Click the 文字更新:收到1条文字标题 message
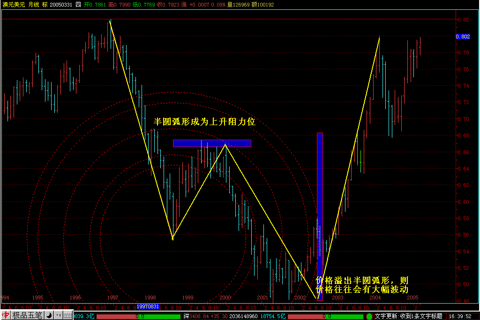This screenshot has height=320, width=480. (x=408, y=316)
